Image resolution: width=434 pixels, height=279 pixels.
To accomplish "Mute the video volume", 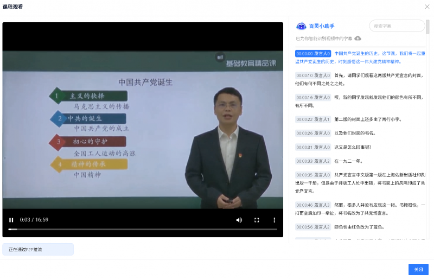I will click(x=239, y=220).
